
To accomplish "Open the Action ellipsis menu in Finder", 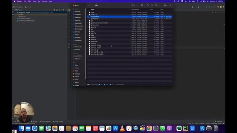I will 157,5.
